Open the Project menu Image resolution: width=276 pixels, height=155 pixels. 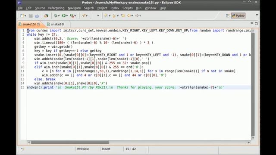click(102, 8)
